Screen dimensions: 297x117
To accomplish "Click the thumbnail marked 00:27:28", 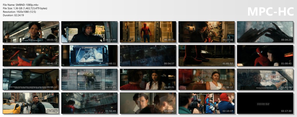I will [x=207, y=32].
